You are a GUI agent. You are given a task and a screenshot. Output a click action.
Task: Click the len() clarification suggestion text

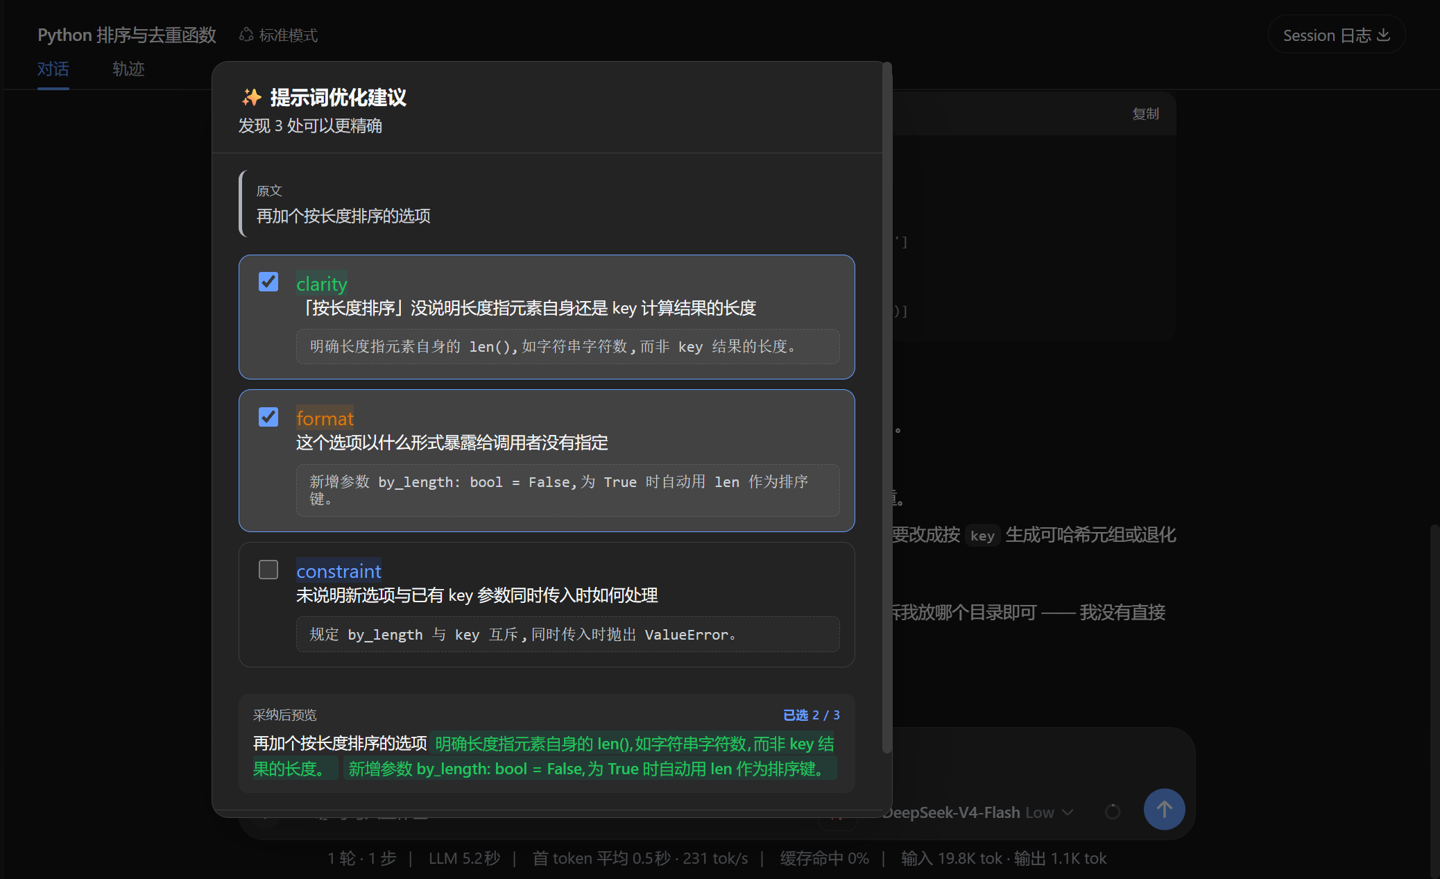tap(567, 346)
